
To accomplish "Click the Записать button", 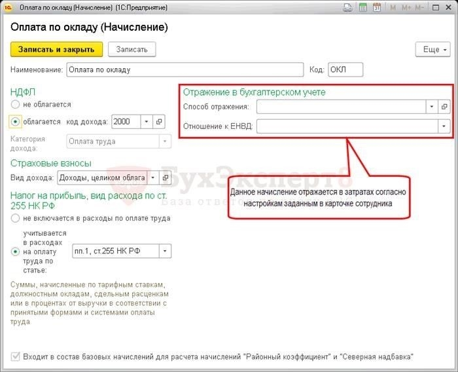I will pos(132,49).
